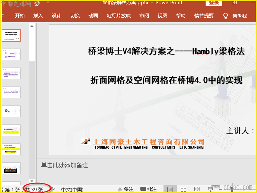Select slide 6 thumbnail with yellow block

click(x=11, y=130)
